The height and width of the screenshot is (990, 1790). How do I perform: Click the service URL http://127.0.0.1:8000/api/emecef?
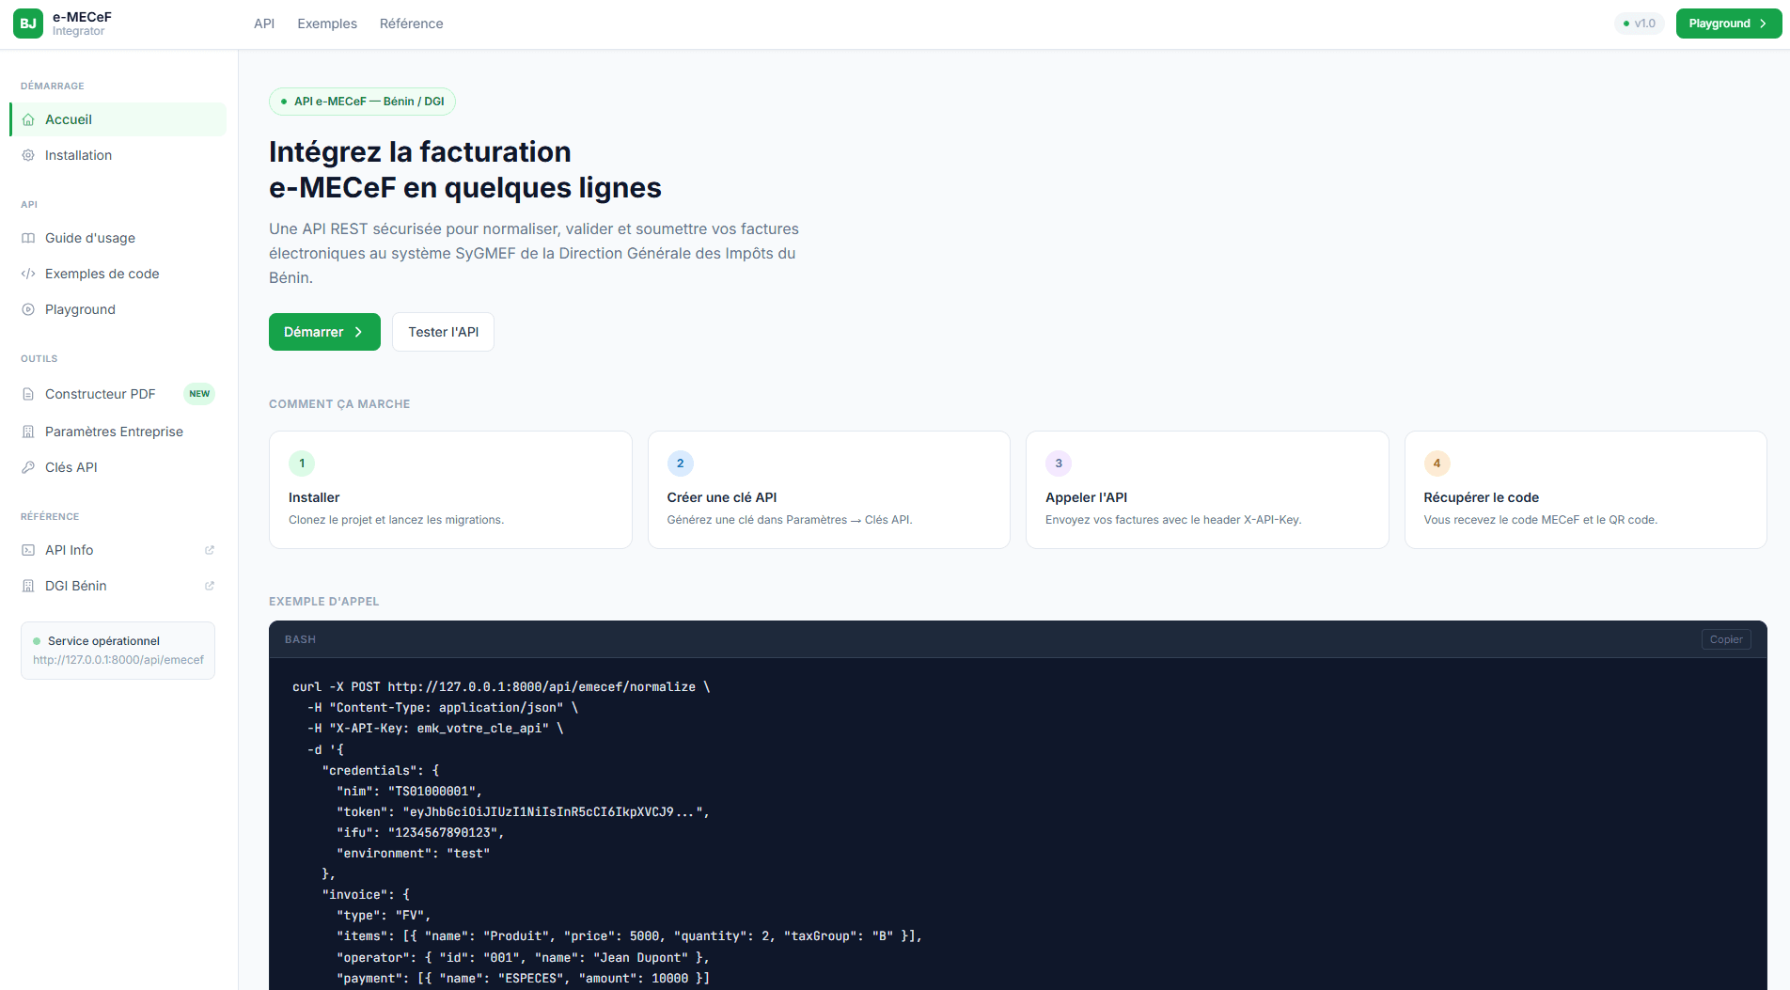(x=118, y=660)
